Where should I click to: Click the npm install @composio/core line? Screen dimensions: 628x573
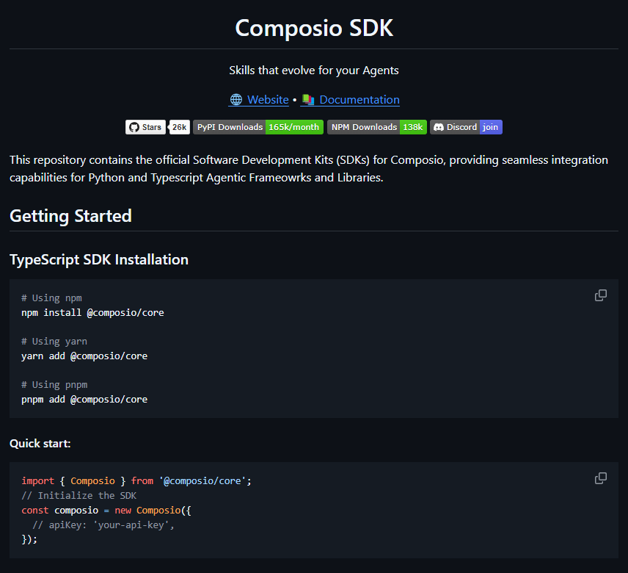(x=92, y=312)
